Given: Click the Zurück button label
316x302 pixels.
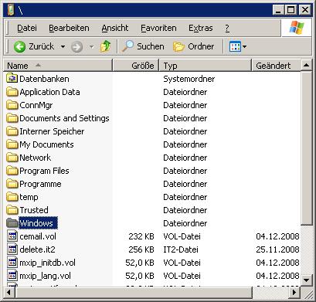Looking at the screenshot, I should tap(42, 46).
